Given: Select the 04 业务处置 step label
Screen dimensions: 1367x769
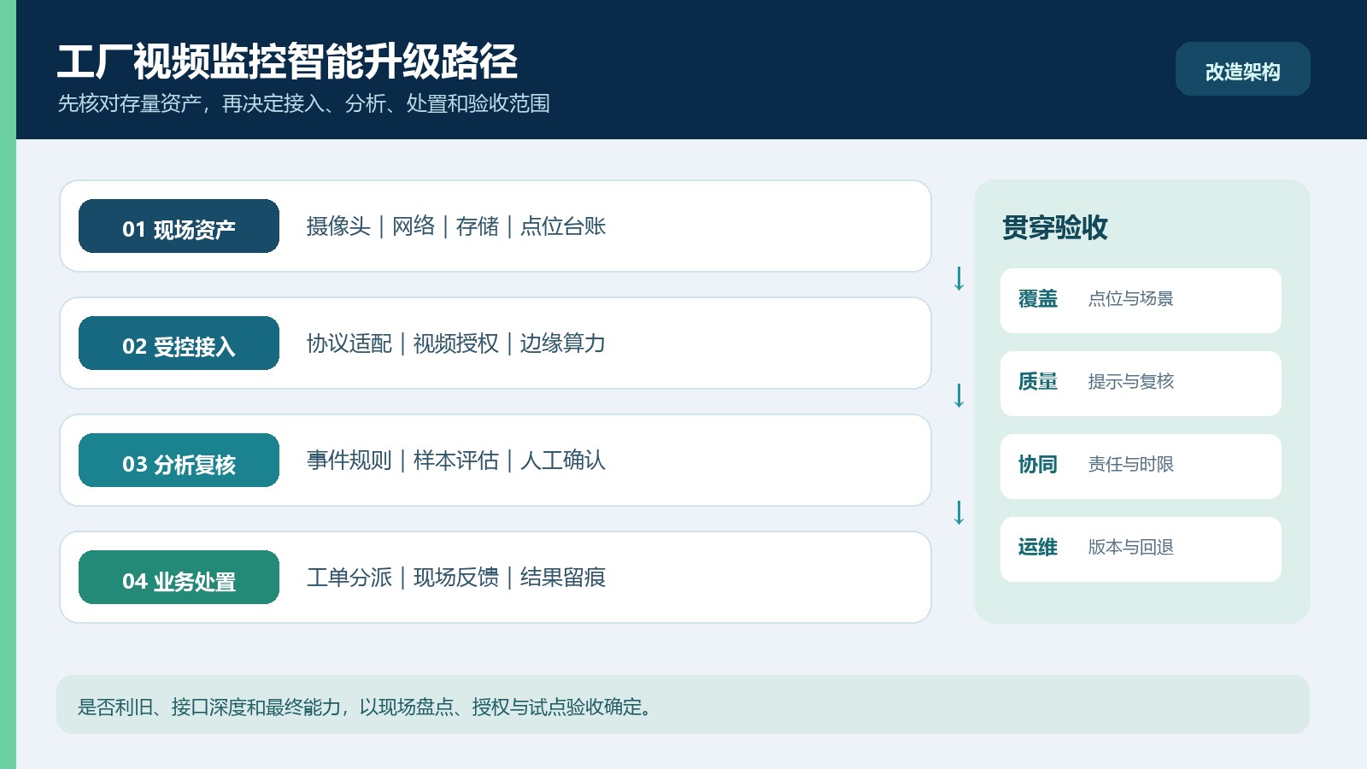Looking at the screenshot, I should point(179,578).
